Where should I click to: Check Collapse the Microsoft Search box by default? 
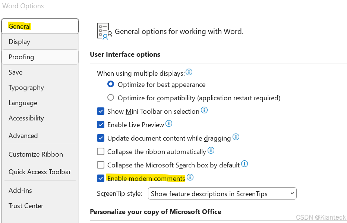(101, 165)
